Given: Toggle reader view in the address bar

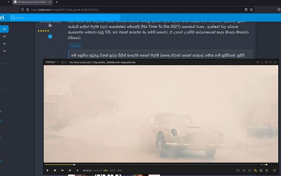Looking at the screenshot, I should tap(246, 10).
